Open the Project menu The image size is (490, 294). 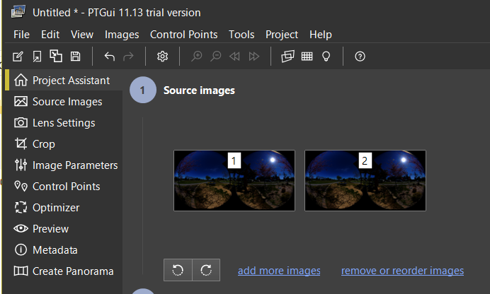point(282,35)
